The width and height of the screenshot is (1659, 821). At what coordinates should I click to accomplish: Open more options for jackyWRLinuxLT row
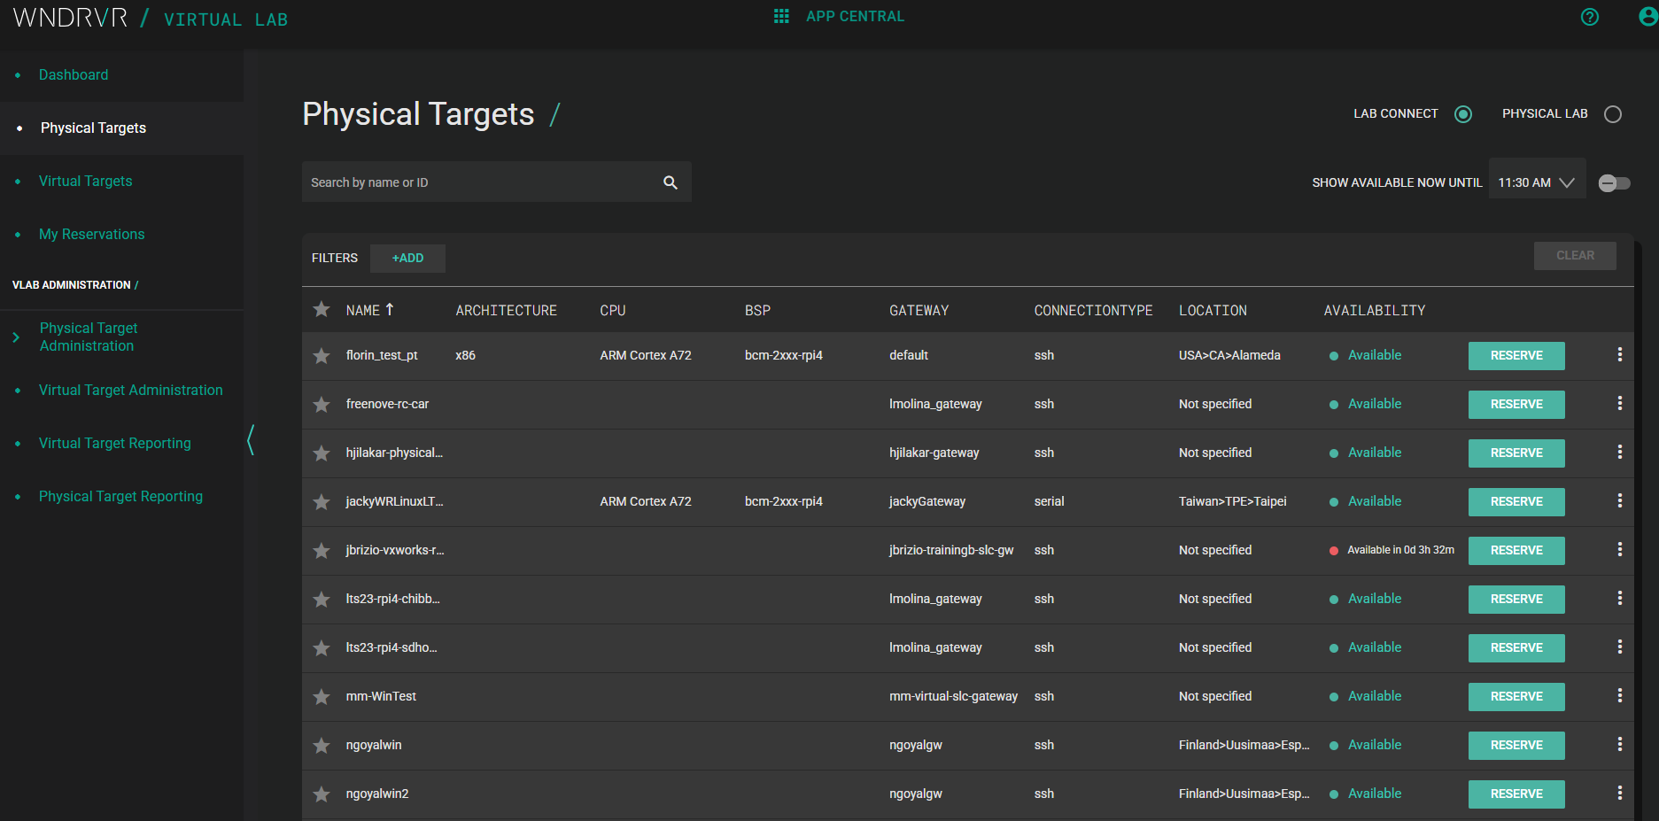click(1620, 500)
